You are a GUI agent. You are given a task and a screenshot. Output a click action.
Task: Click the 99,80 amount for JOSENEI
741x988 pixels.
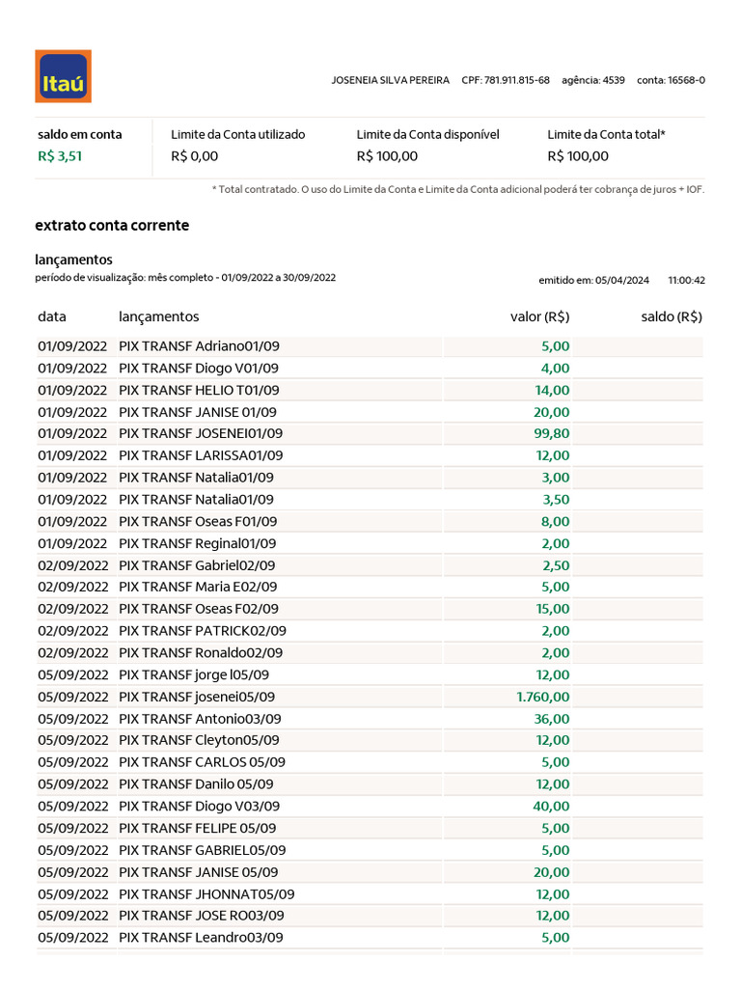[x=552, y=433]
